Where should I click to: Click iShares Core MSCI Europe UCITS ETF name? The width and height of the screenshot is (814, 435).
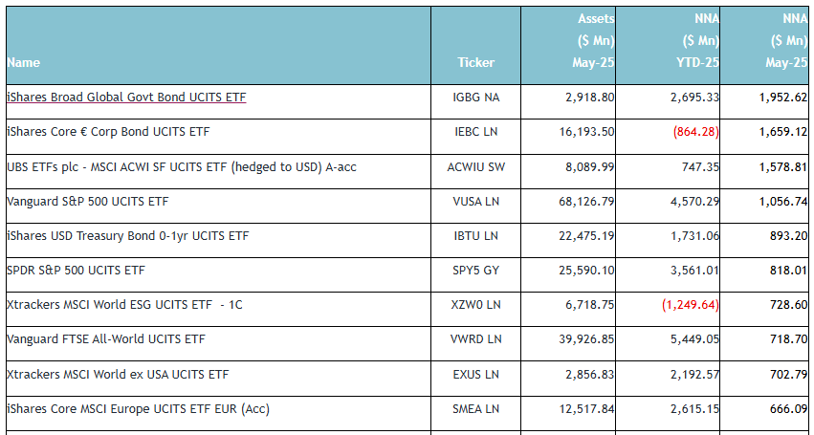click(x=138, y=409)
